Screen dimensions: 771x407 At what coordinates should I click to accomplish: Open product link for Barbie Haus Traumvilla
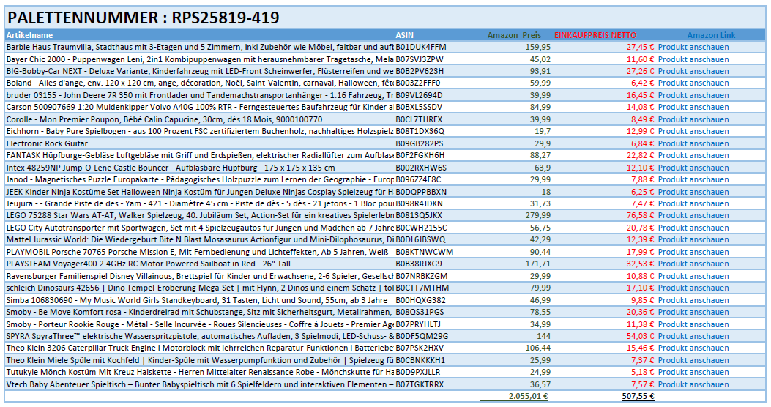coord(693,47)
